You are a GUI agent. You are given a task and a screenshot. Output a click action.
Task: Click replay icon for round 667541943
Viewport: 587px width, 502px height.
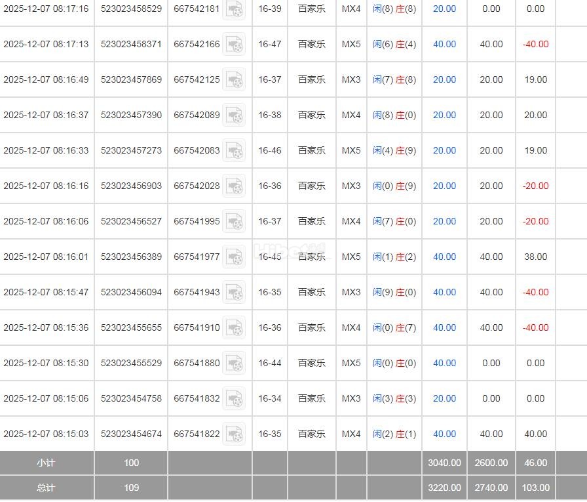pos(234,292)
